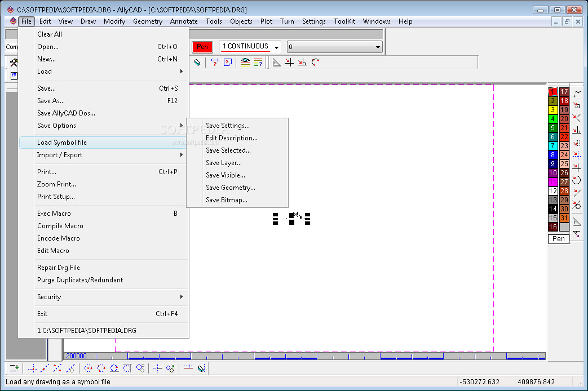Click the Pen label button below color palette
588x391 pixels.
(558, 239)
